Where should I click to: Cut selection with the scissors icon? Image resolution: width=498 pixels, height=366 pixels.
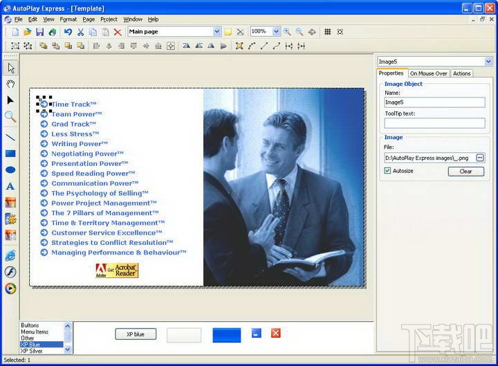(x=80, y=32)
